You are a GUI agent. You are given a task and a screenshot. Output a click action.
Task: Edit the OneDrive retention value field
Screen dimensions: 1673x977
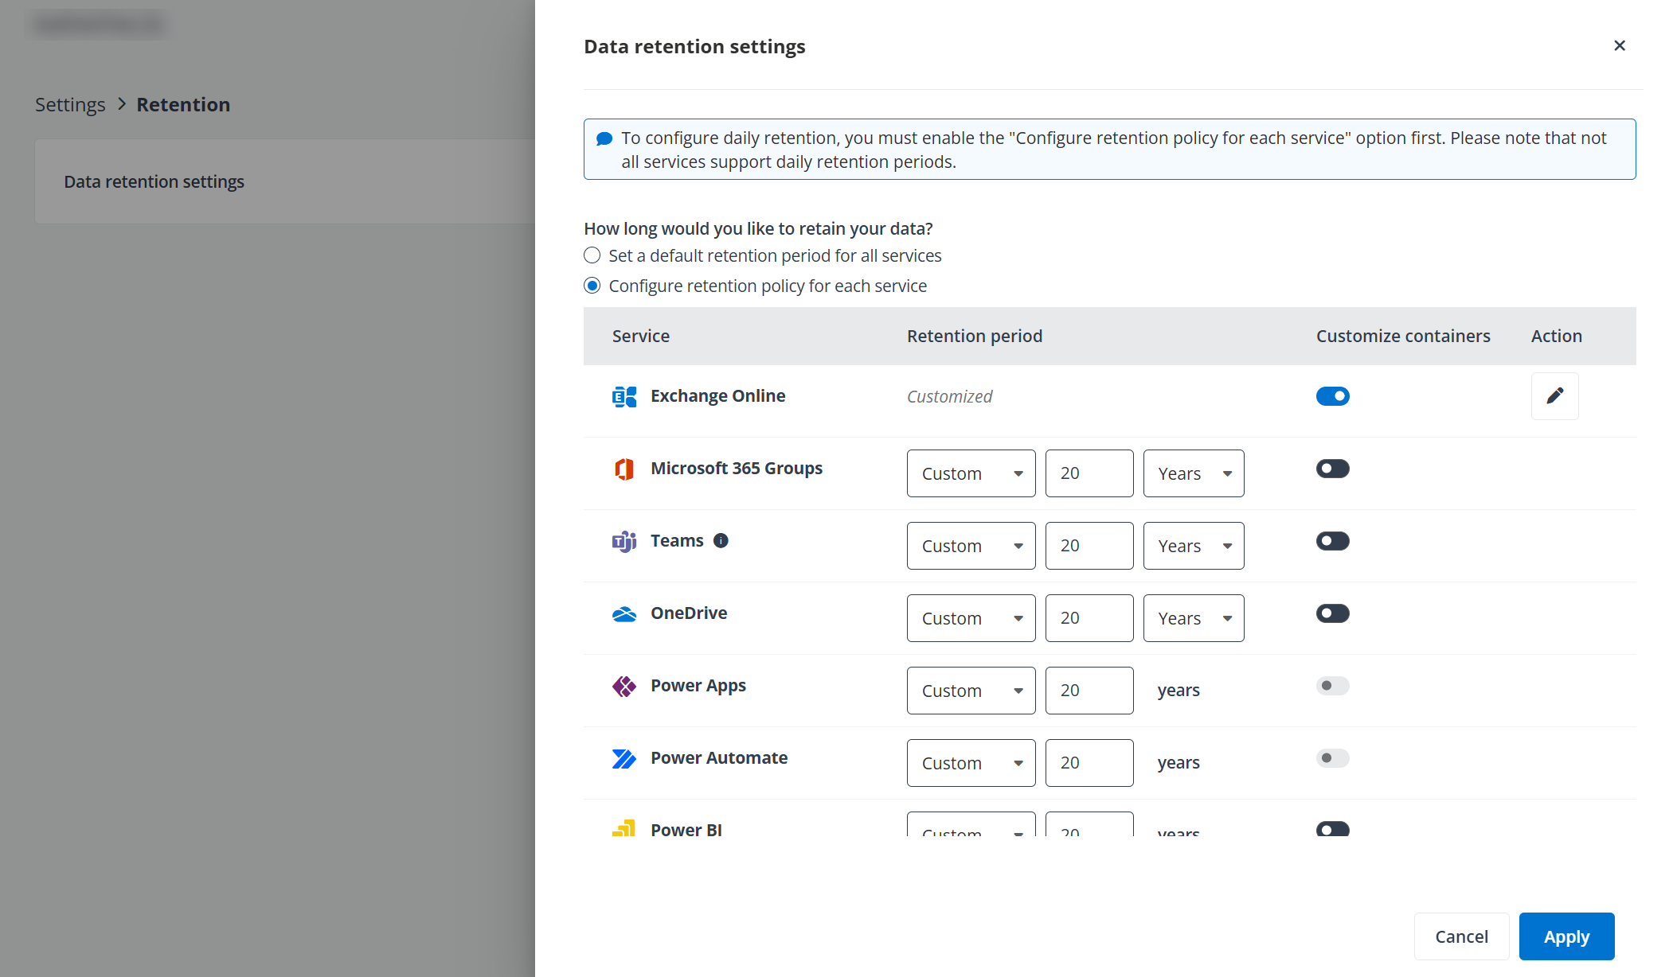point(1089,617)
